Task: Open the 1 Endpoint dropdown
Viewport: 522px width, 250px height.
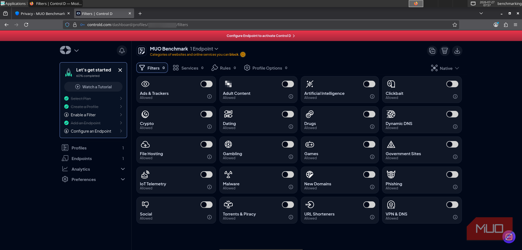Action: 204,49
